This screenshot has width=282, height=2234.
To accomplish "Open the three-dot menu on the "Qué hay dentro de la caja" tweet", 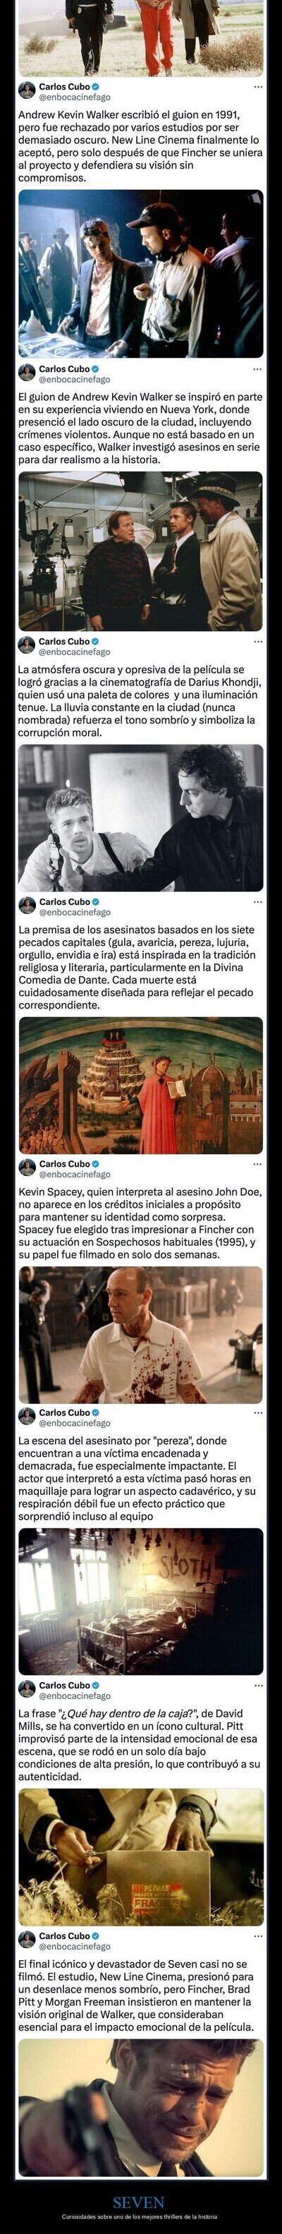I will tap(258, 1662).
